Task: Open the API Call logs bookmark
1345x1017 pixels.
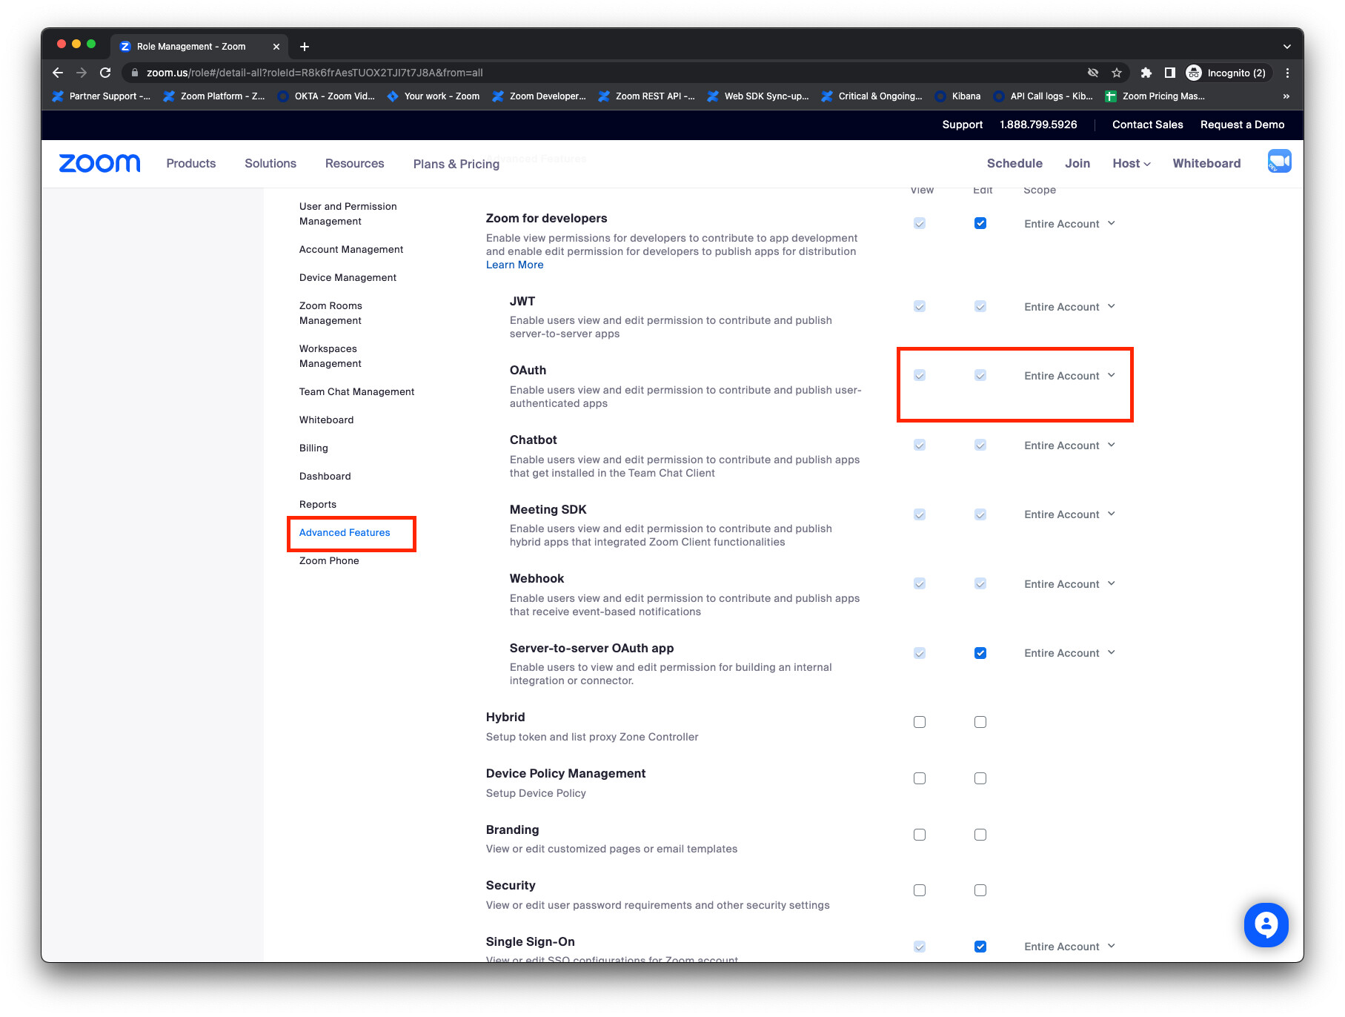Action: [x=1043, y=96]
